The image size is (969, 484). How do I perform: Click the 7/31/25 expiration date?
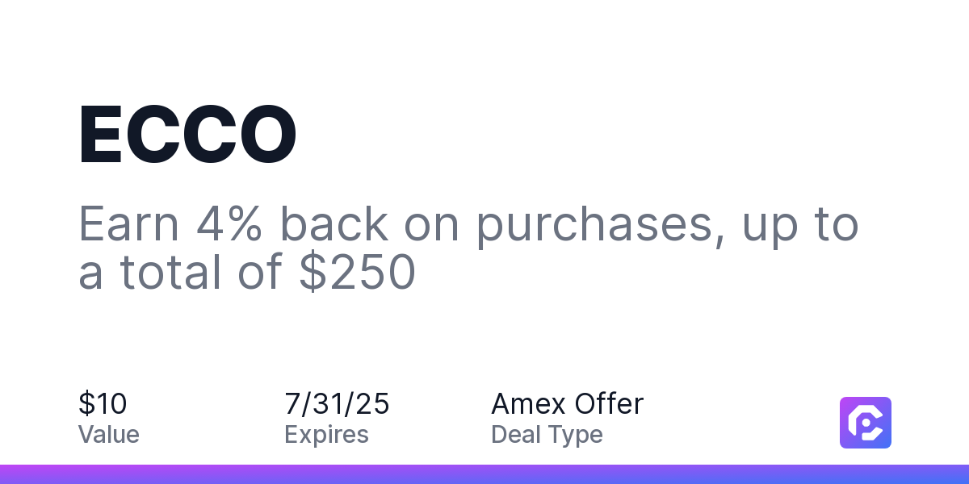coord(337,403)
